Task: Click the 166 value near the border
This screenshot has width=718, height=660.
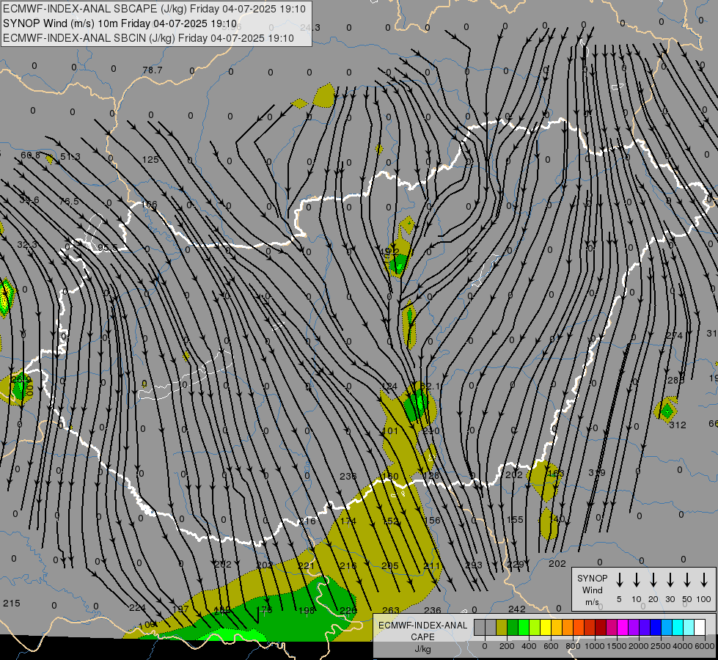Action: click(x=150, y=205)
